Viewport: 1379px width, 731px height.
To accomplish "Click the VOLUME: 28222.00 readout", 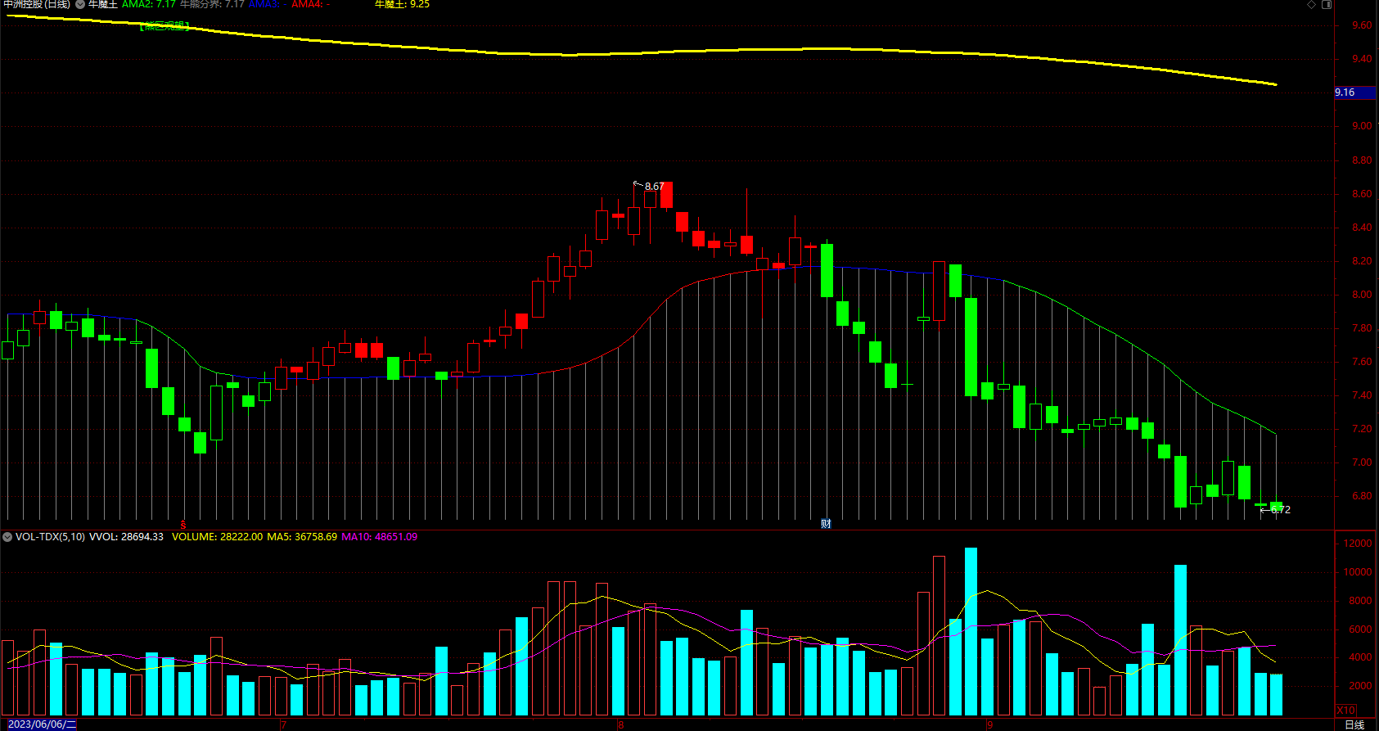I will (218, 537).
